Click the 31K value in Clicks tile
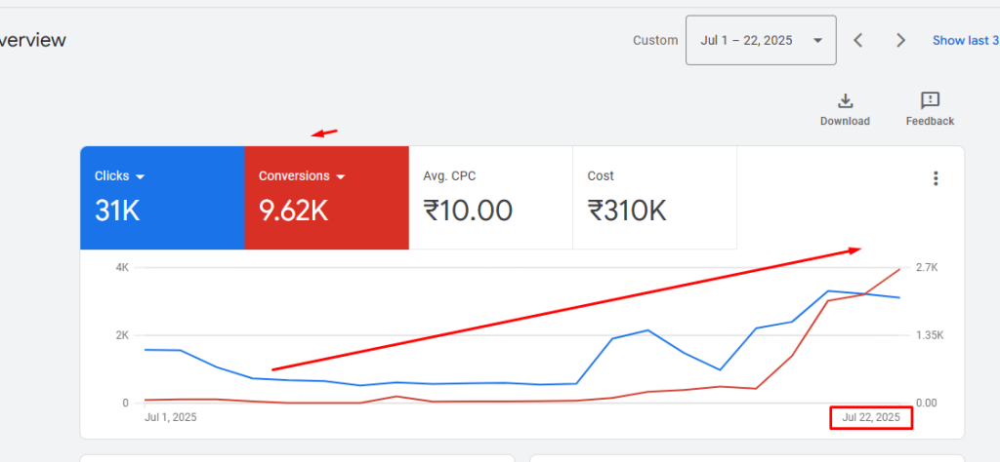Viewport: 1000px width, 462px height. 117,210
